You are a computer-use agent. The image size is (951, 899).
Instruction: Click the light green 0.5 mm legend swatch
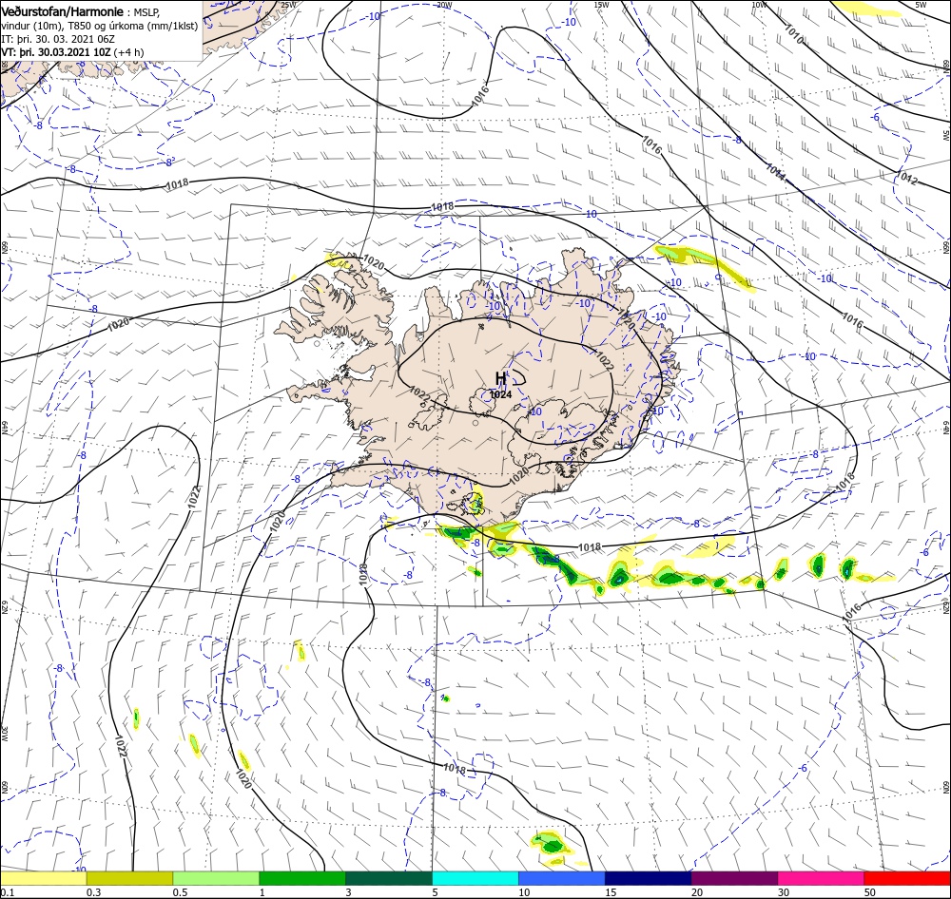(216, 878)
